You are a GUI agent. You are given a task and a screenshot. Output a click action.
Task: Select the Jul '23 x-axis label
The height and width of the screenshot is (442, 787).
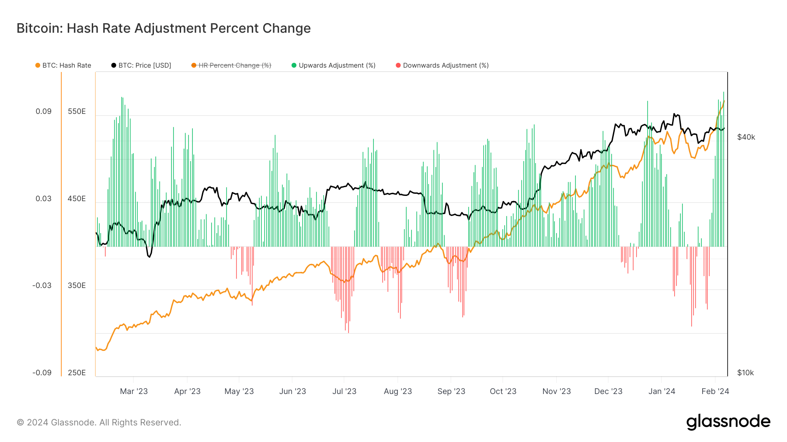point(344,391)
